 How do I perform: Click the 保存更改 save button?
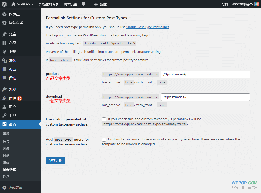tap(55, 161)
